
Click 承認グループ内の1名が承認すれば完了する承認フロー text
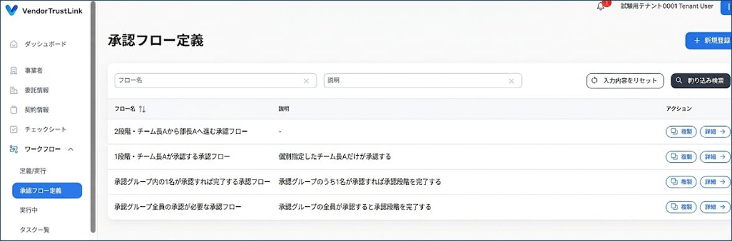coord(193,181)
